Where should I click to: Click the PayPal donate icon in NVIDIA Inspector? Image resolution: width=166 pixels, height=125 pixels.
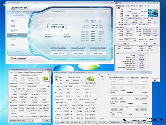click(57, 123)
